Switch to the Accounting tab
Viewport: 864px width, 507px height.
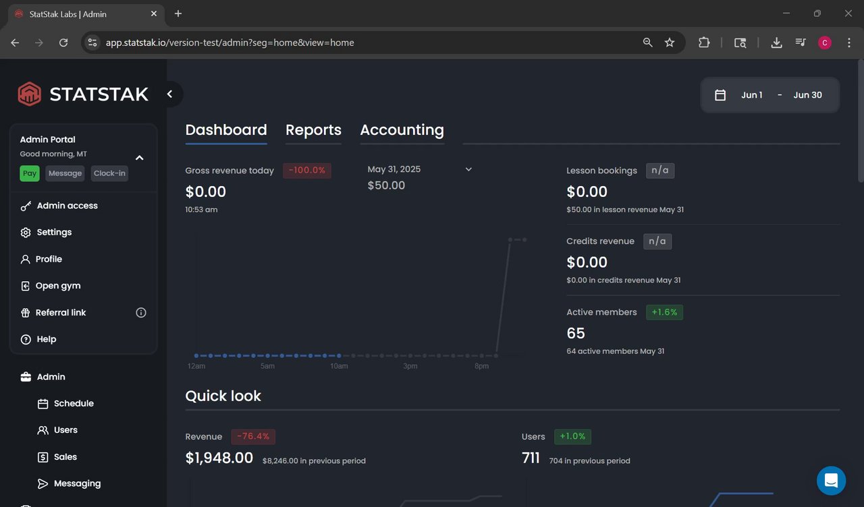(402, 130)
